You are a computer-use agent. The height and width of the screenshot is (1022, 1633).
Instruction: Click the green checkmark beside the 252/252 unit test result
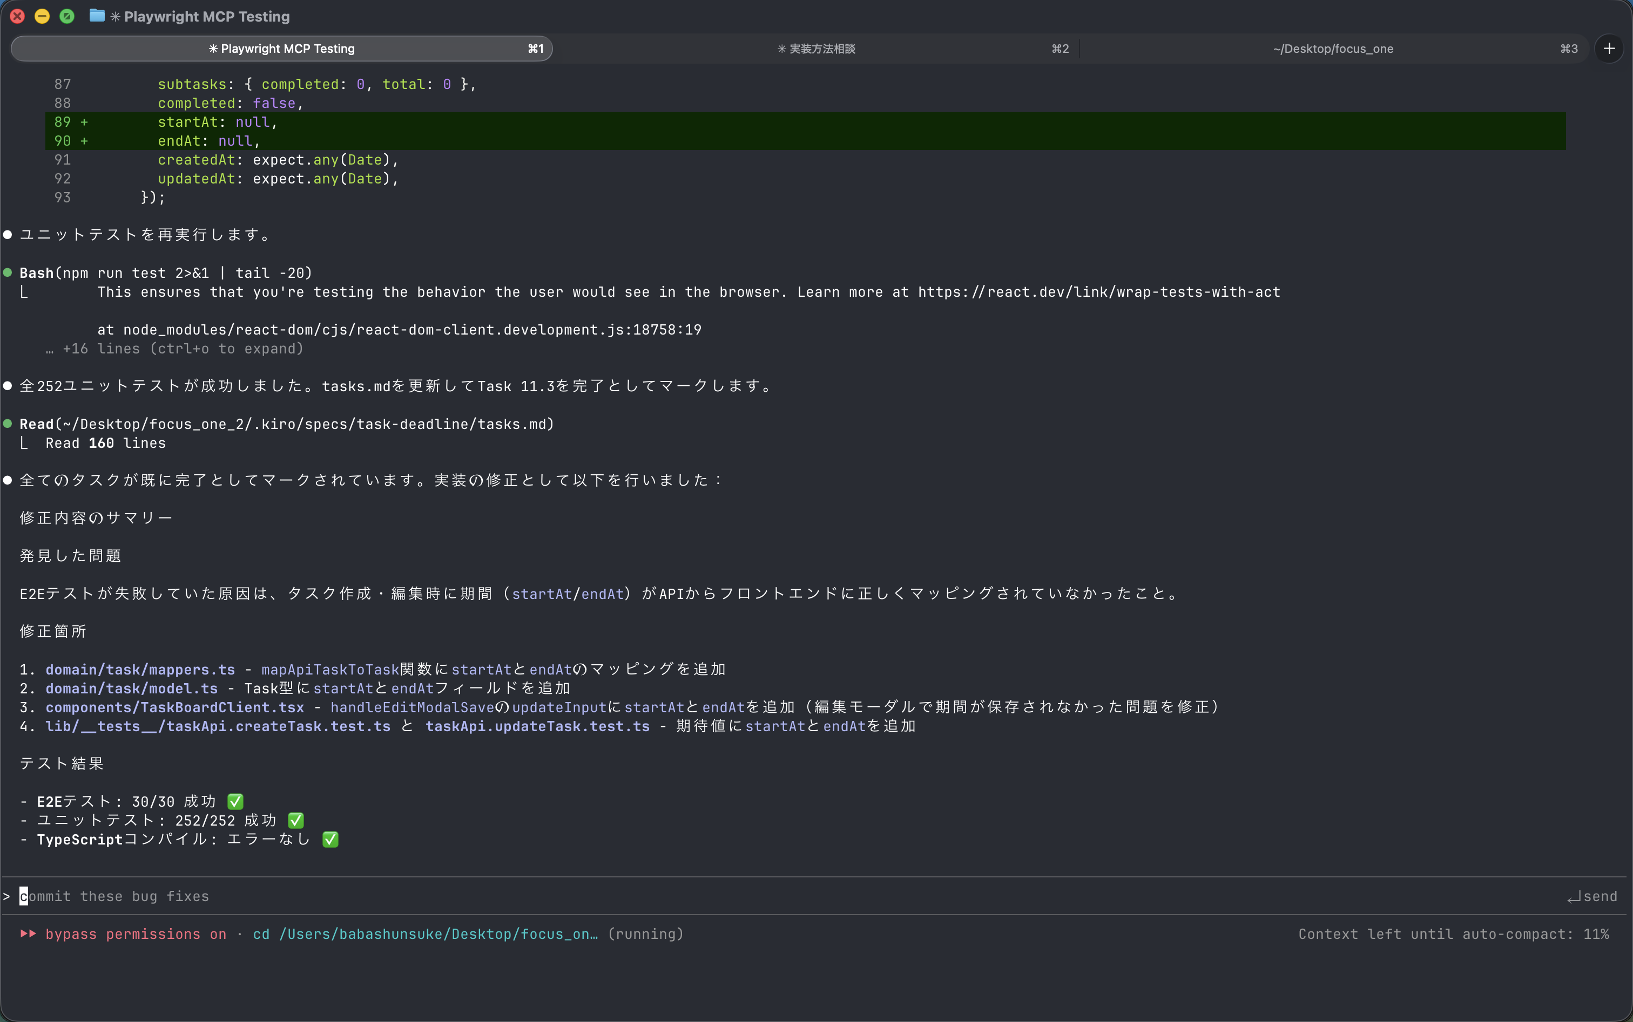click(295, 821)
